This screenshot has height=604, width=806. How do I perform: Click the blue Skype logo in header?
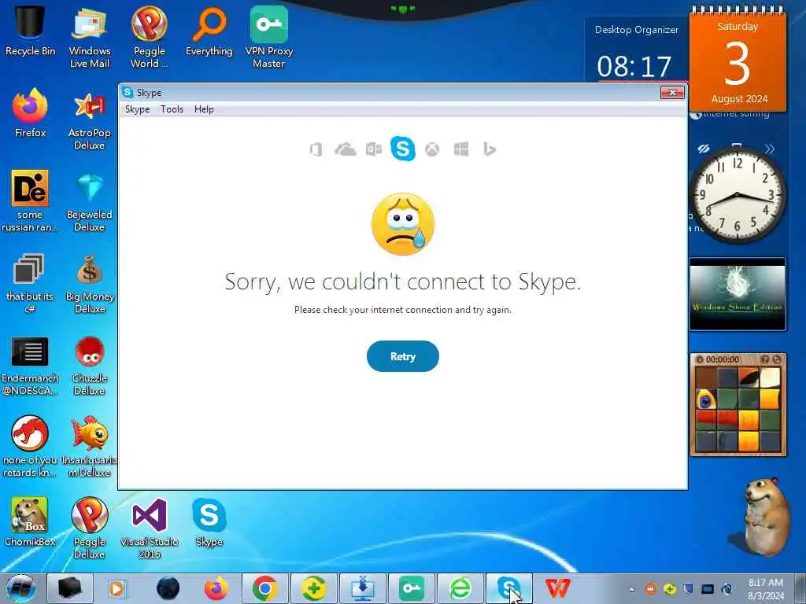(403, 149)
